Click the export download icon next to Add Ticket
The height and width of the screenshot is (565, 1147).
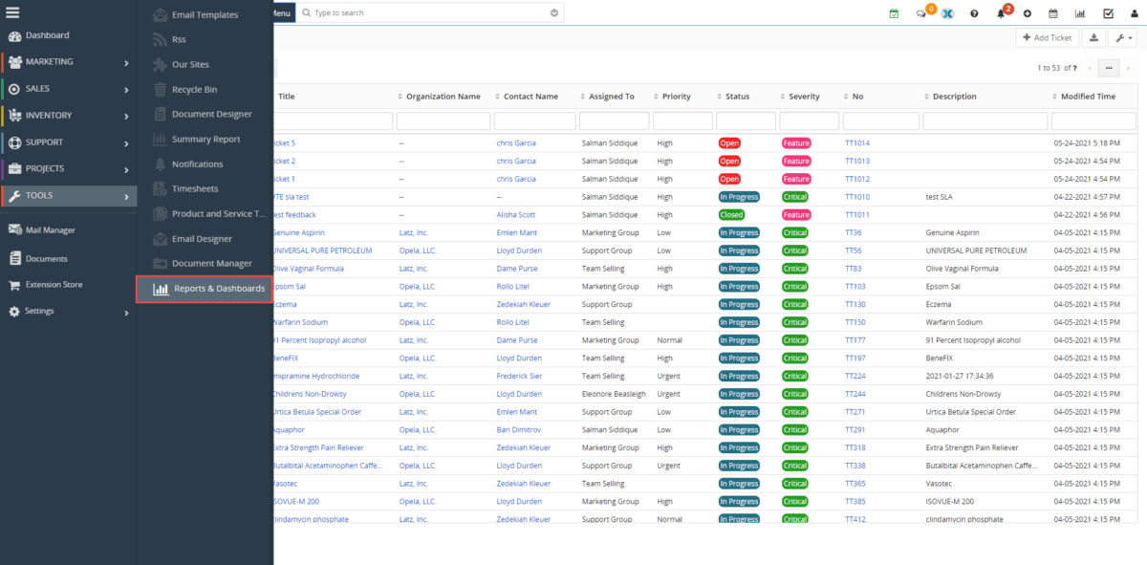click(1093, 37)
